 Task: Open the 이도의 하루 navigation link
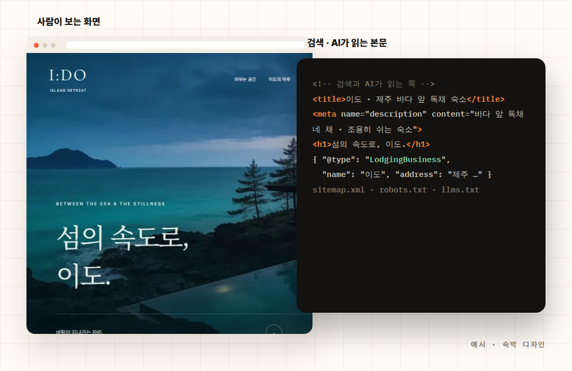(280, 79)
